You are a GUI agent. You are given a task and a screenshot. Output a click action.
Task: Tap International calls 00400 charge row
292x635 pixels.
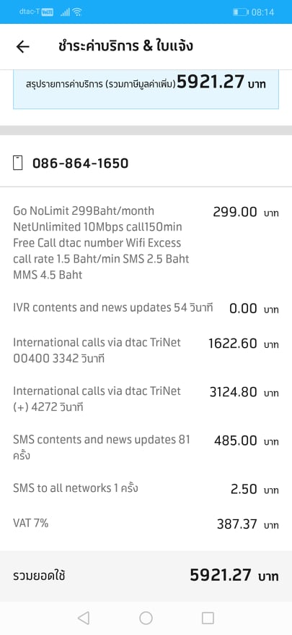(x=146, y=350)
